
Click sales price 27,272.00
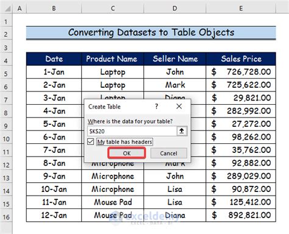241,124
